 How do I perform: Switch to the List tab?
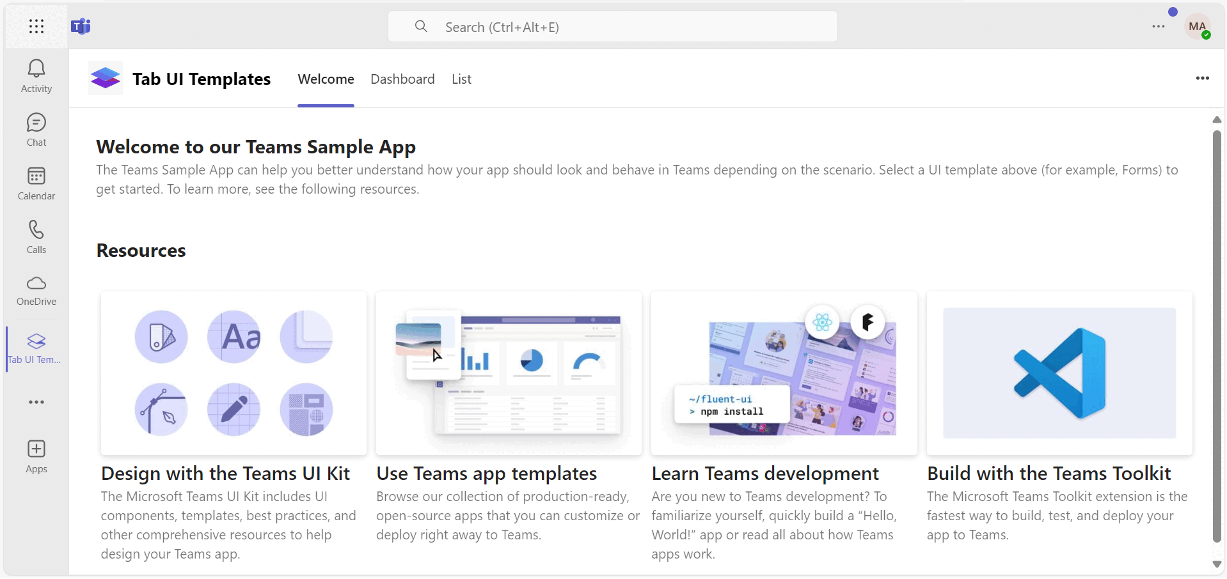click(x=461, y=79)
